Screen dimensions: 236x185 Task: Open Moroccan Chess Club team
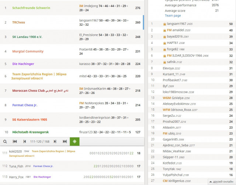[x=40, y=91]
